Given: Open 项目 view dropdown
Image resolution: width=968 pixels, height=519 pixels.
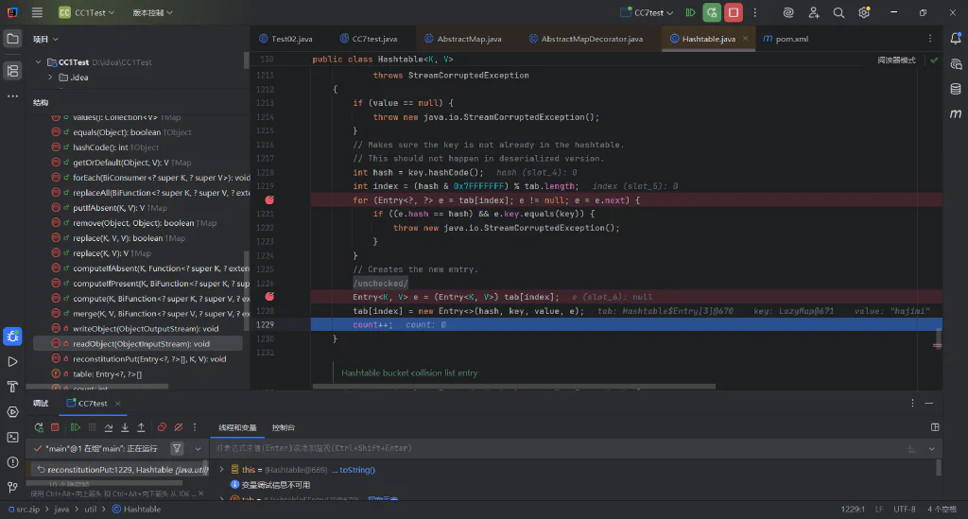Looking at the screenshot, I should point(45,39).
